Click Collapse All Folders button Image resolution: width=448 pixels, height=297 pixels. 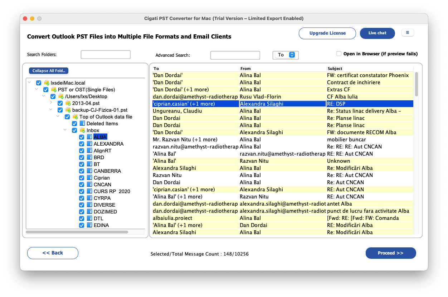49,71
